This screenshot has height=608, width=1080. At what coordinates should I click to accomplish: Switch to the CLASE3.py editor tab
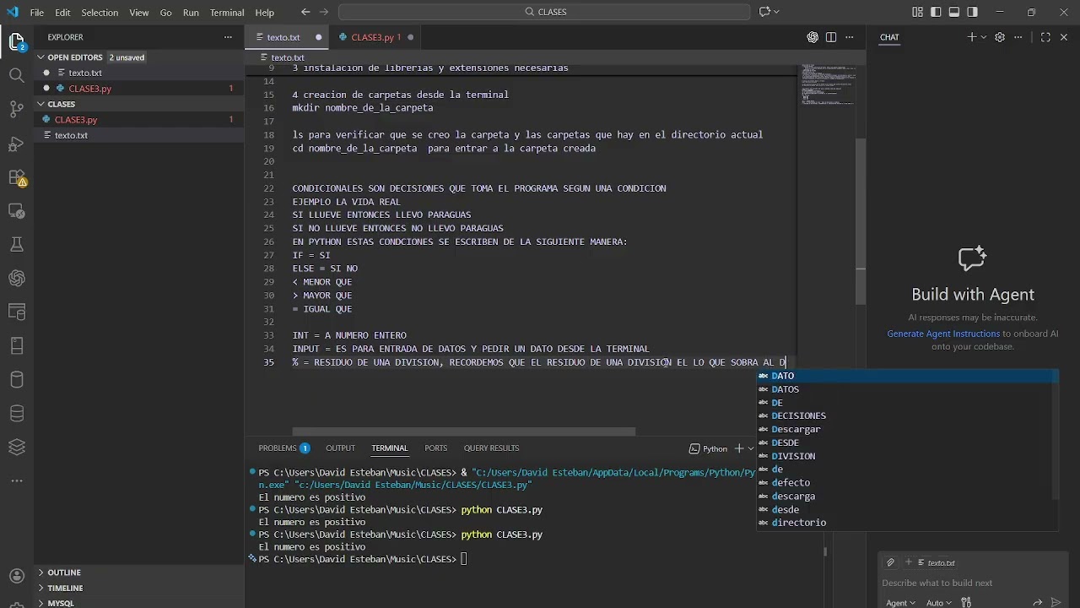[375, 37]
